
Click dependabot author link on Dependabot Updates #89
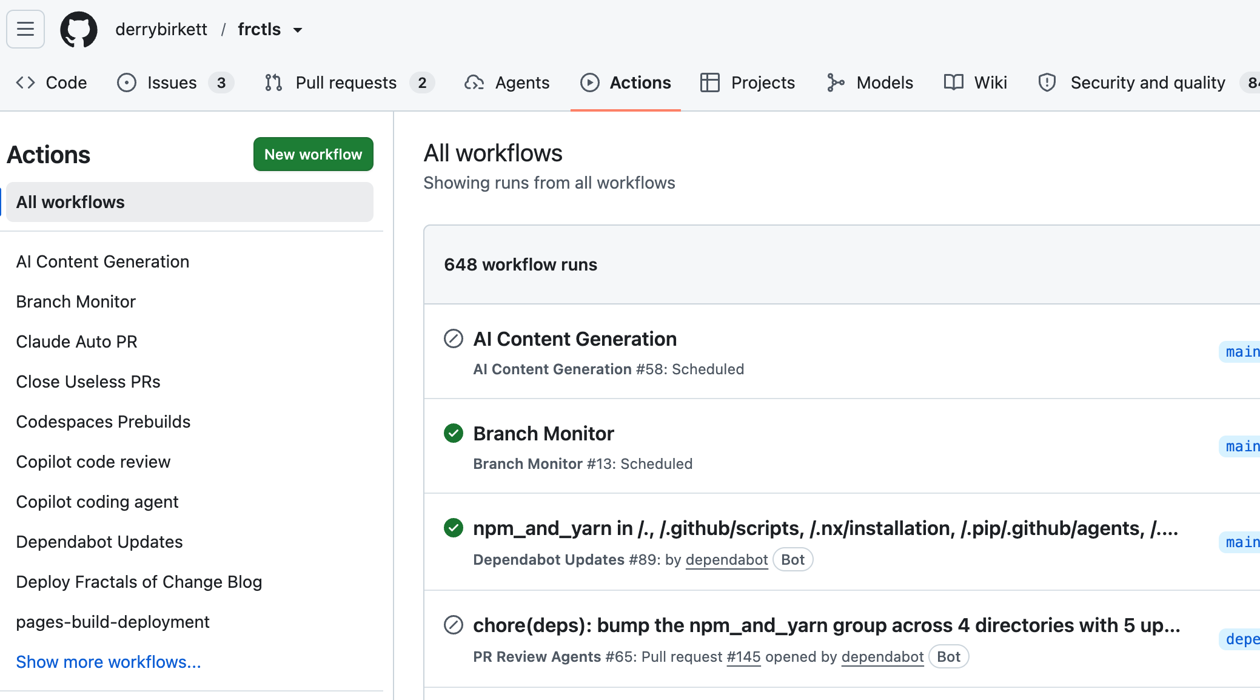click(x=726, y=559)
